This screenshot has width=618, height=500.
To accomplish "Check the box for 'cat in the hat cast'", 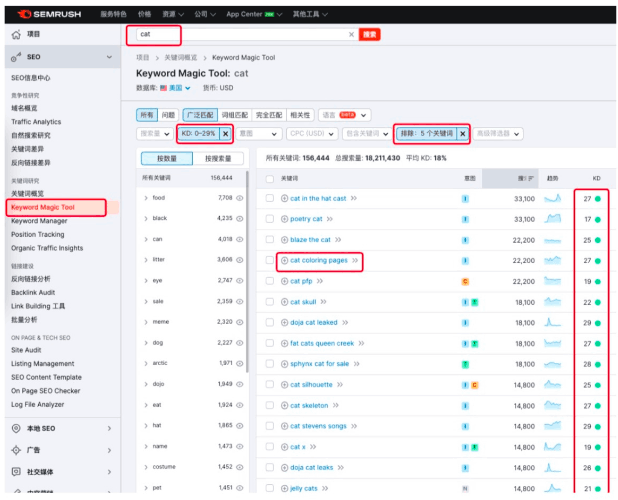I will (269, 198).
